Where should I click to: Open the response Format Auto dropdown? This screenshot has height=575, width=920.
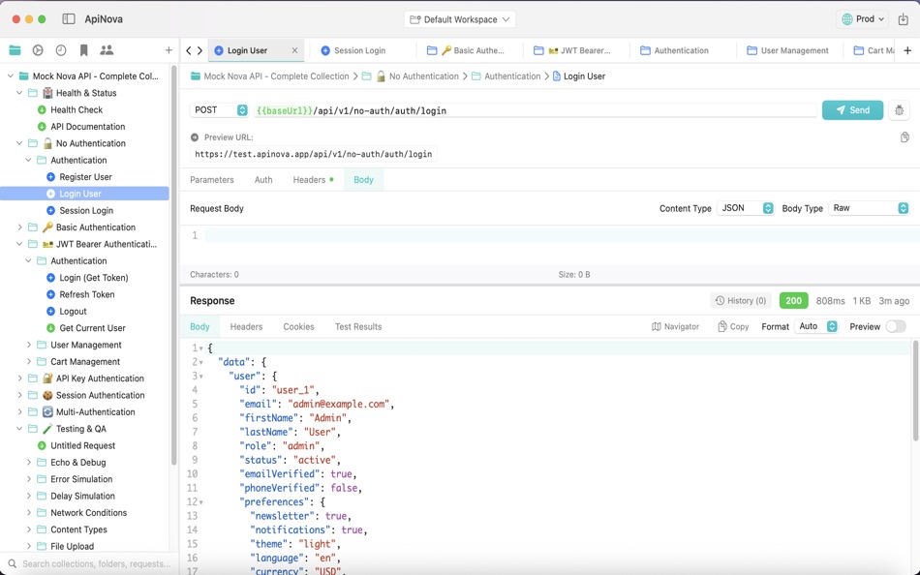click(x=816, y=327)
